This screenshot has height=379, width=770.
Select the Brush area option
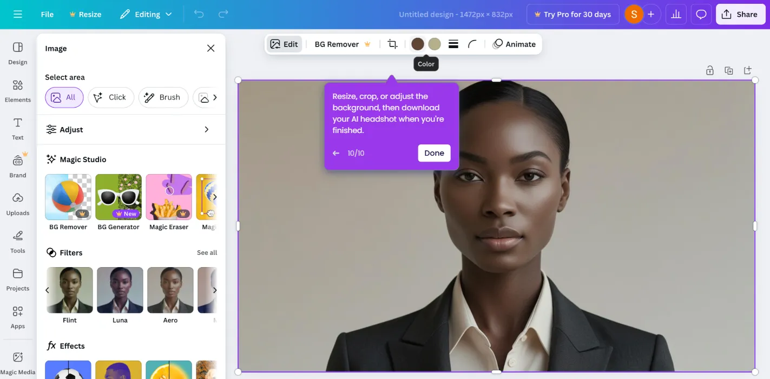coord(163,97)
